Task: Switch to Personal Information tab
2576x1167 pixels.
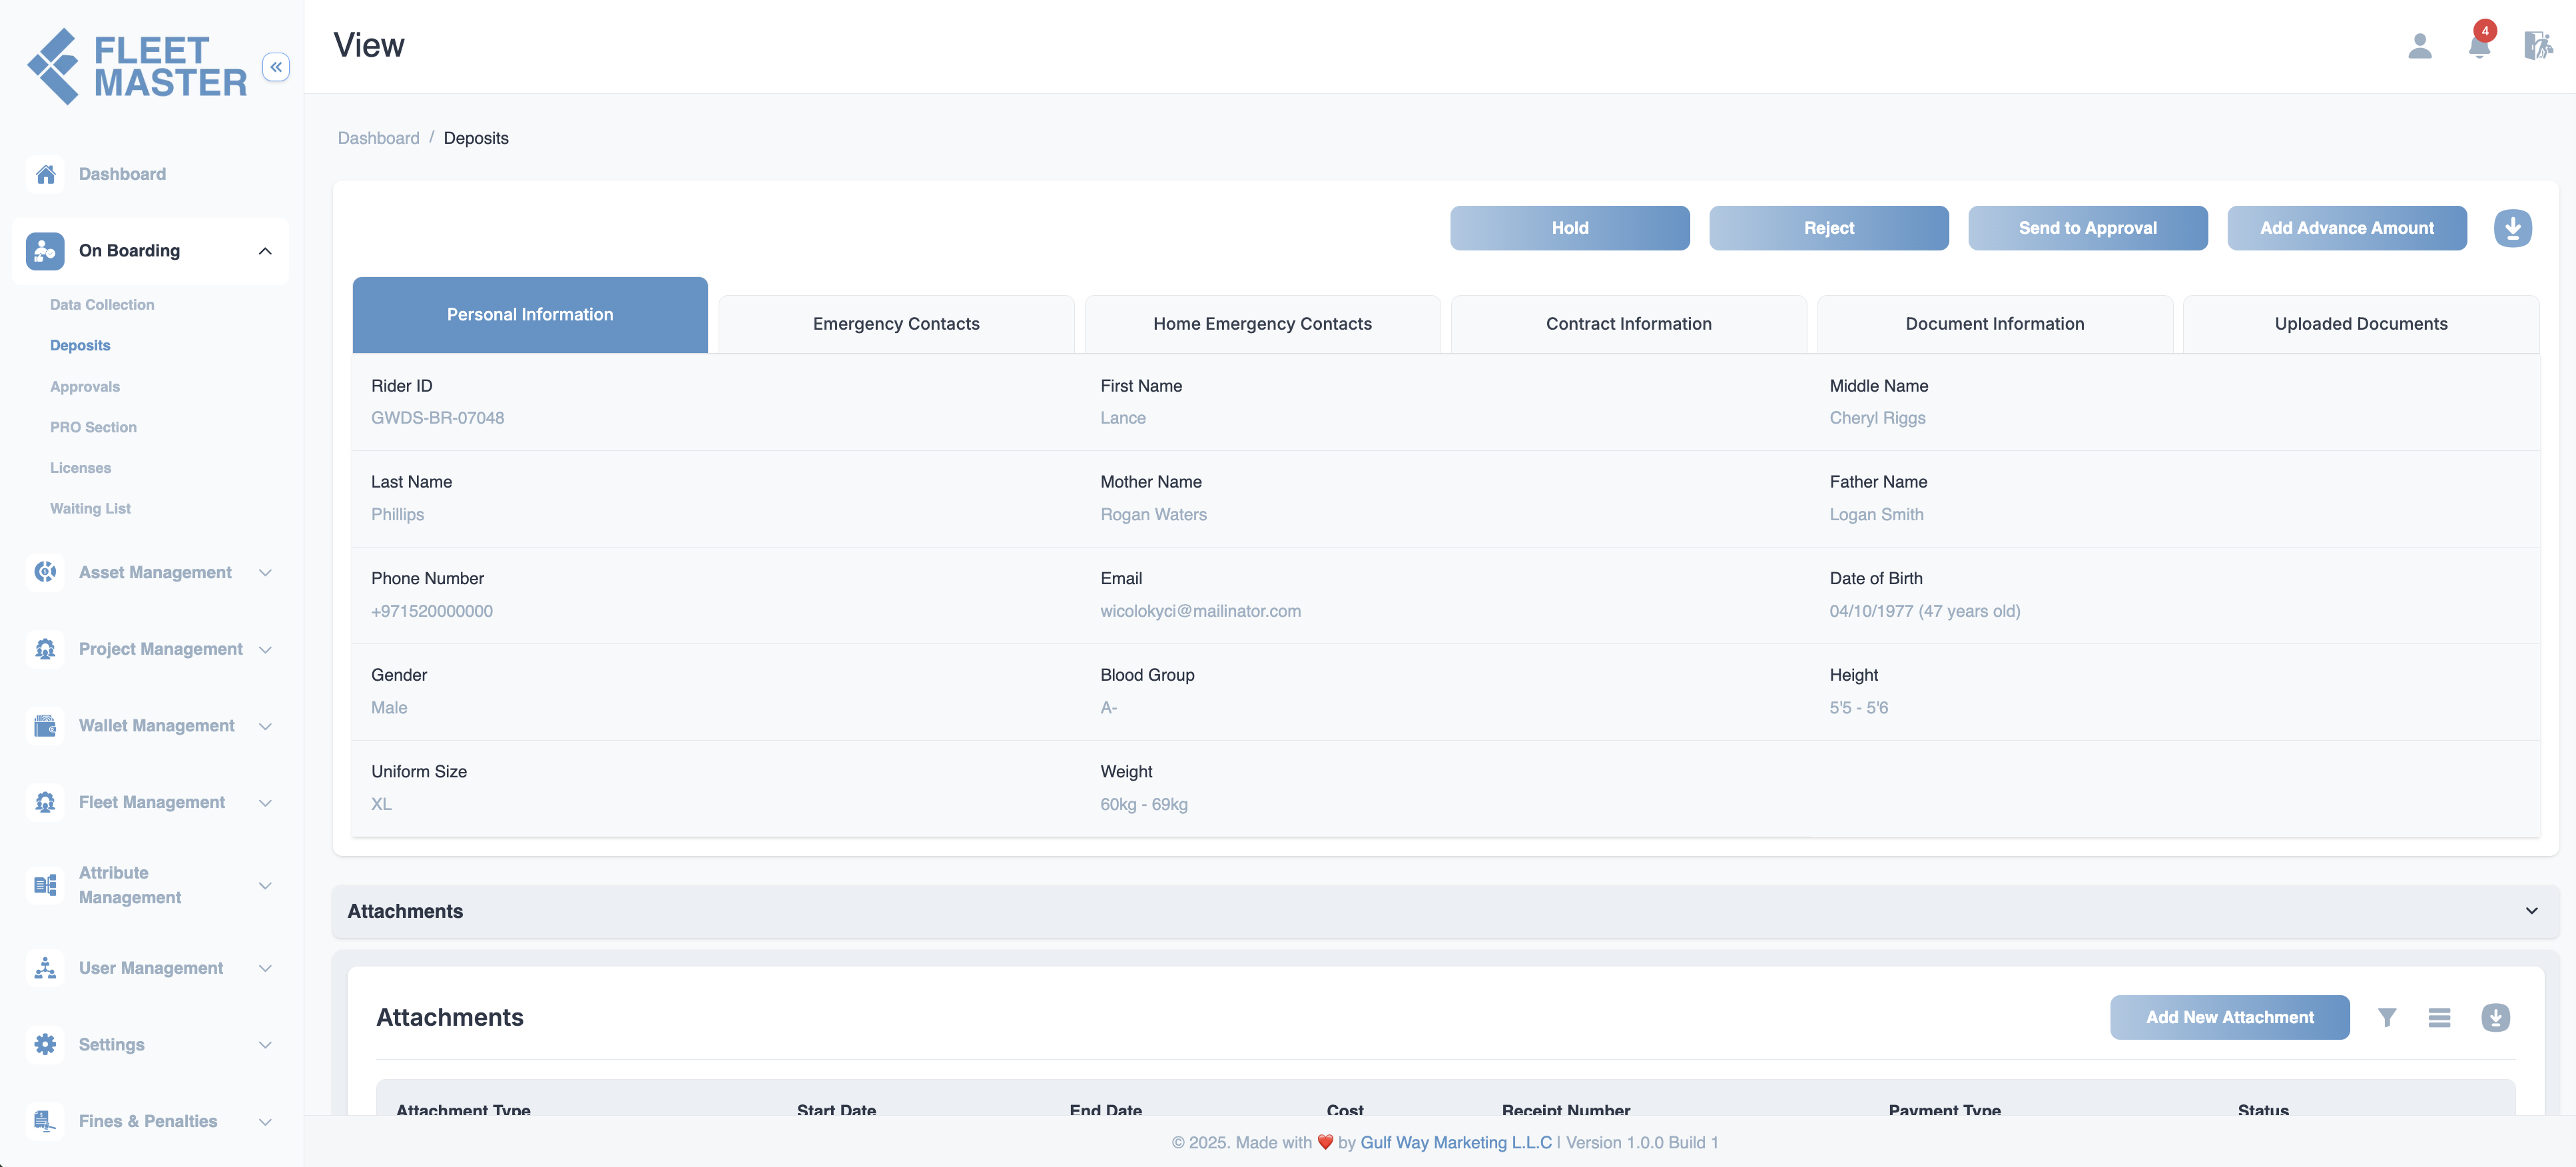Action: [530, 315]
